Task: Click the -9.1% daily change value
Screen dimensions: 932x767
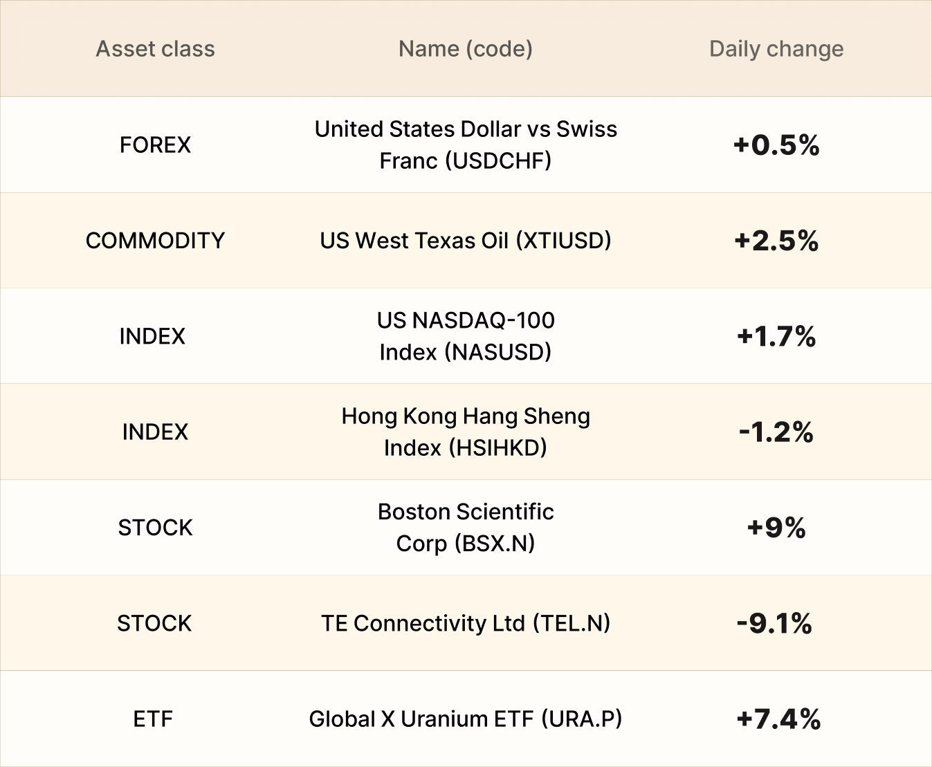Action: tap(774, 623)
